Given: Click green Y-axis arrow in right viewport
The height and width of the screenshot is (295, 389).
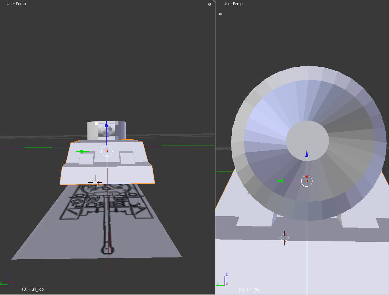Looking at the screenshot, I should point(280,181).
